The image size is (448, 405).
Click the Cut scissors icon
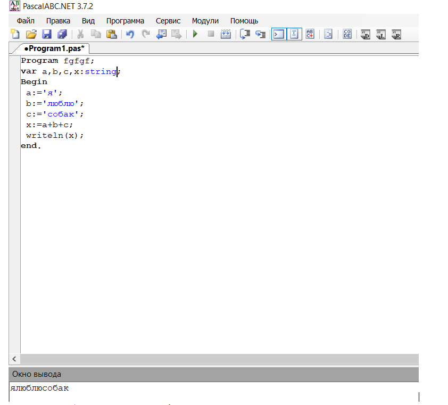(x=80, y=34)
